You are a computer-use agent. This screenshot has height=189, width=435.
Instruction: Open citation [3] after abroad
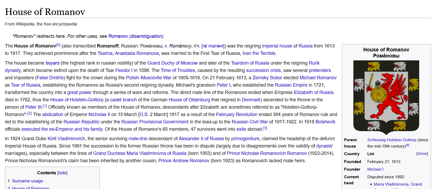tap(265, 128)
